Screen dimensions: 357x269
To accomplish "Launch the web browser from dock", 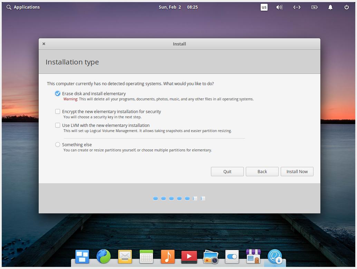I will 104,257.
